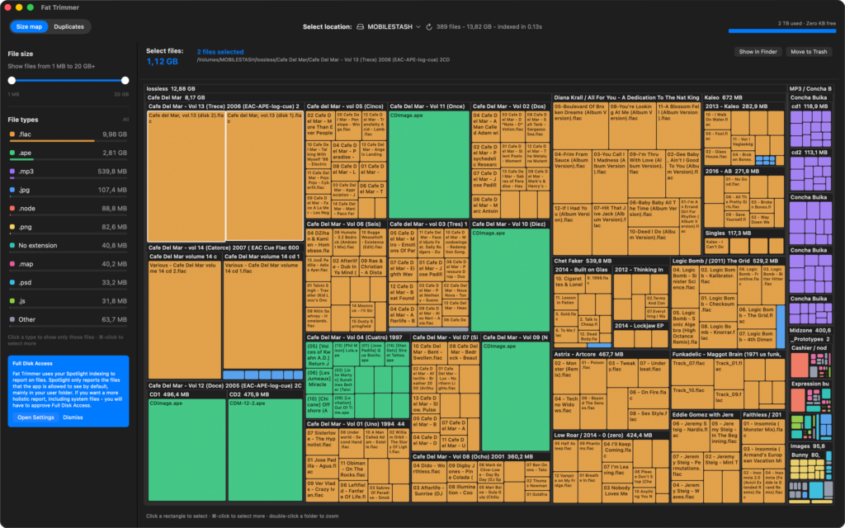
Task: Click Move to Trash button
Action: [x=809, y=52]
